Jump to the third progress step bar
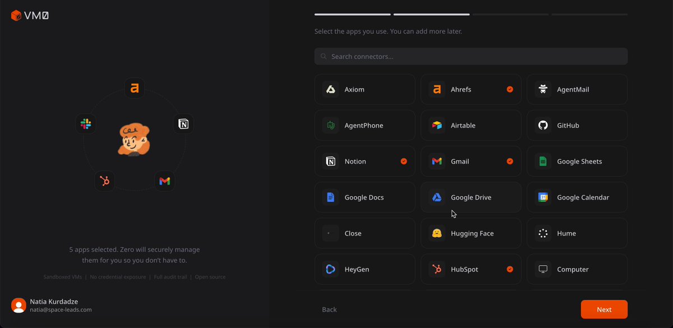 click(x=510, y=14)
